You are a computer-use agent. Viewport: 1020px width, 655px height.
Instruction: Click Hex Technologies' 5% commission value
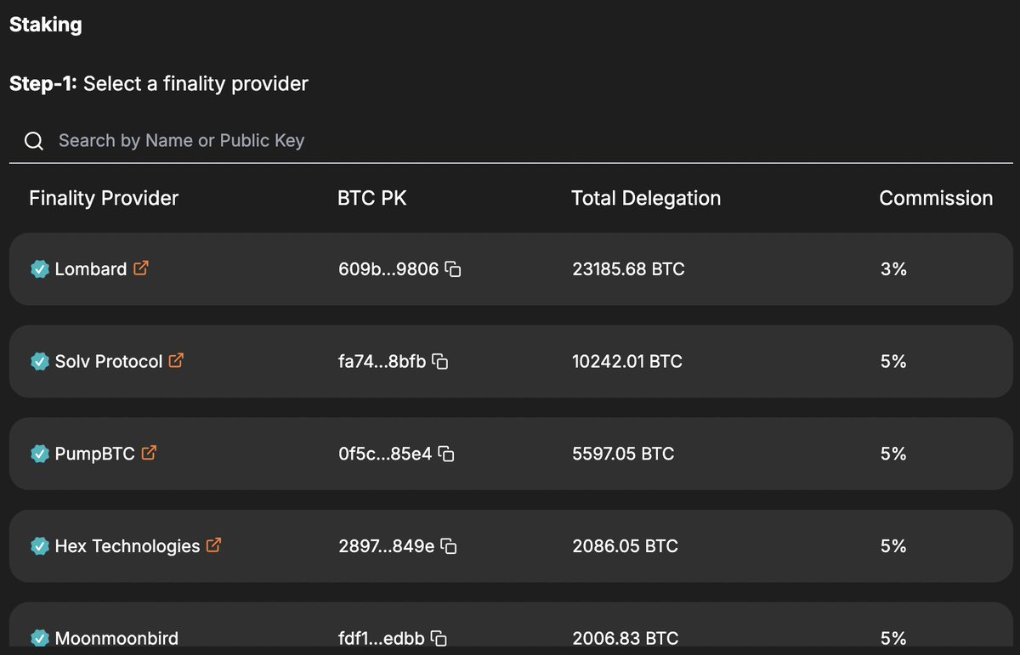click(x=893, y=546)
